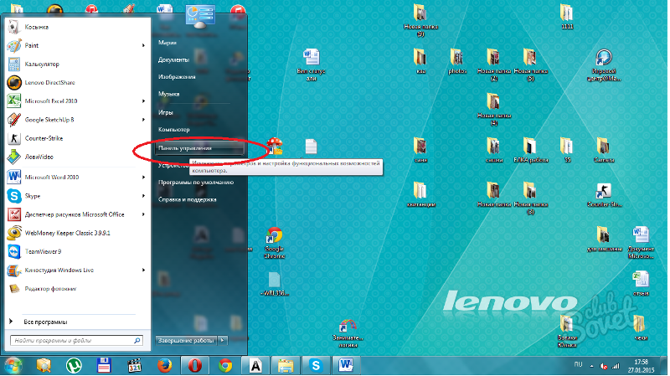Screen dimensions: 670x376
Task: Click the Завершение работы button
Action: coord(185,340)
